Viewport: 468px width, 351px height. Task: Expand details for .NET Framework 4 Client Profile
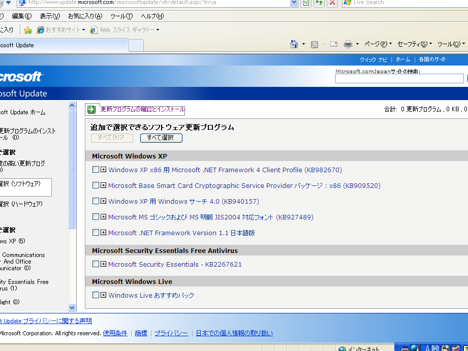point(103,170)
